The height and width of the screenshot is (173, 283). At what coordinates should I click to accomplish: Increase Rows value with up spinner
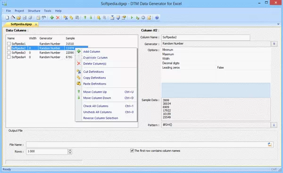(x=70, y=150)
